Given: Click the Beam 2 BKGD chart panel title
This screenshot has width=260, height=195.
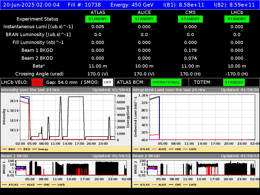Looking at the screenshot, I should tap(146, 156).
